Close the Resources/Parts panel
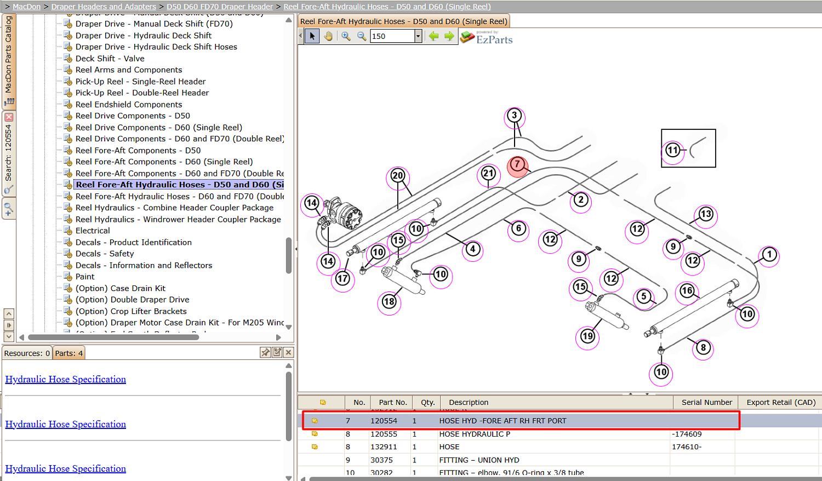822x481 pixels. click(x=289, y=352)
